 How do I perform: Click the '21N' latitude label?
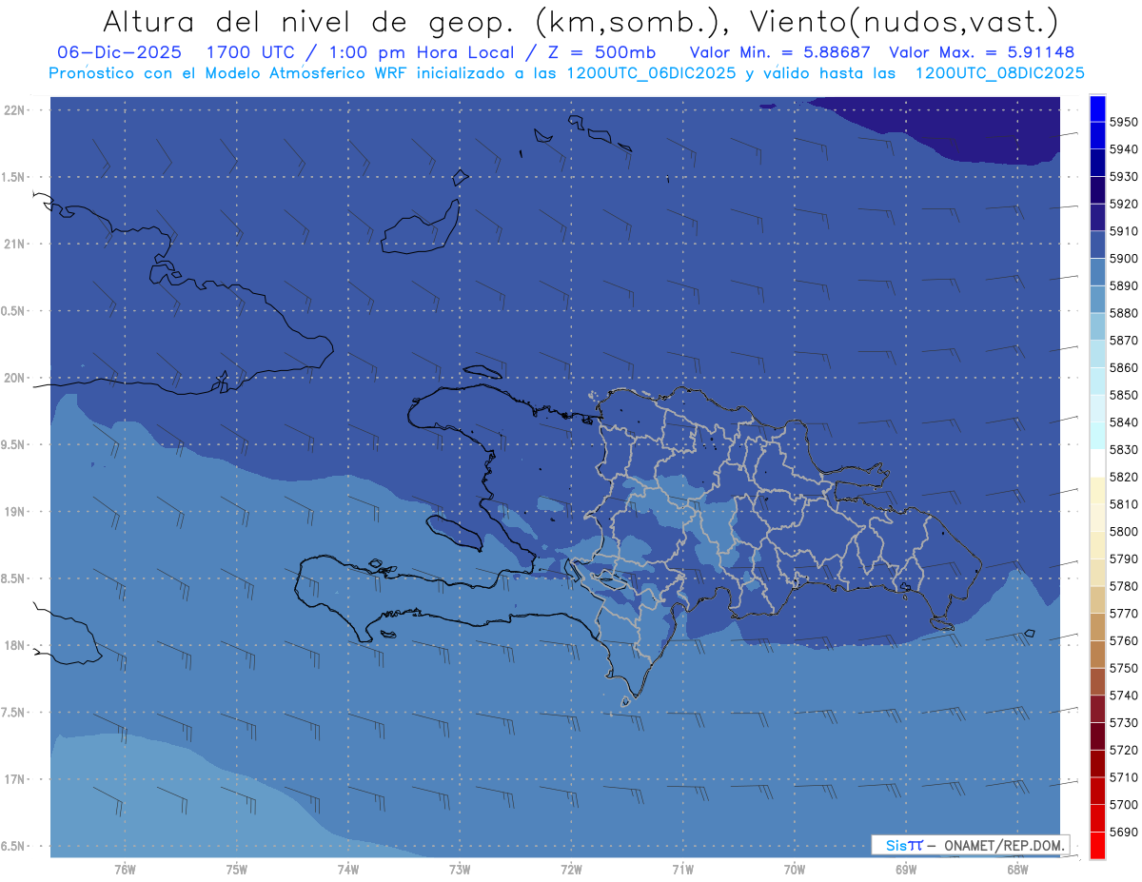(x=14, y=245)
